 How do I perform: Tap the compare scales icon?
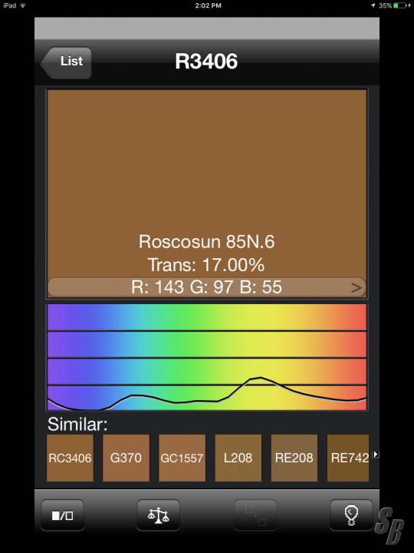159,515
